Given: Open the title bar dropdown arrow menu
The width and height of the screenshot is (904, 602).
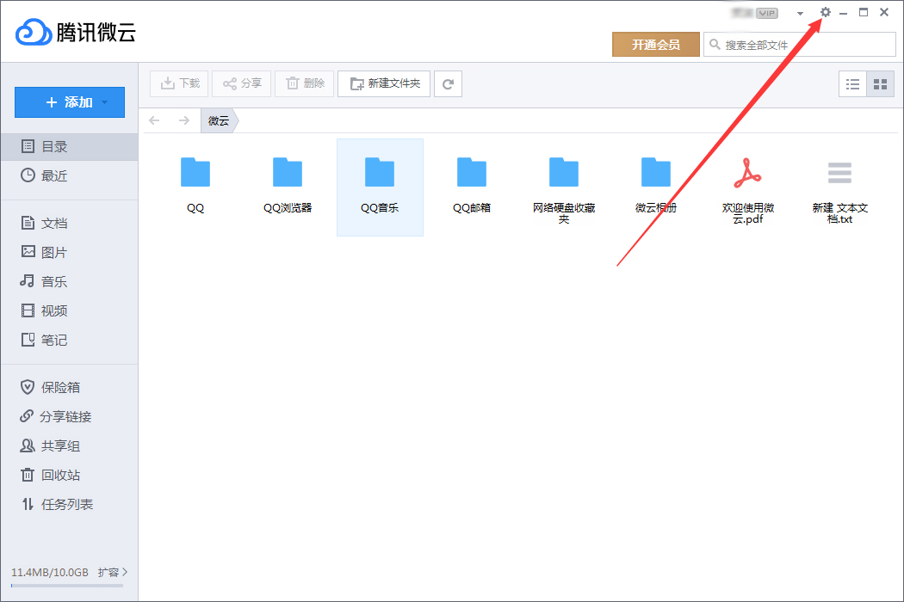Looking at the screenshot, I should click(800, 13).
